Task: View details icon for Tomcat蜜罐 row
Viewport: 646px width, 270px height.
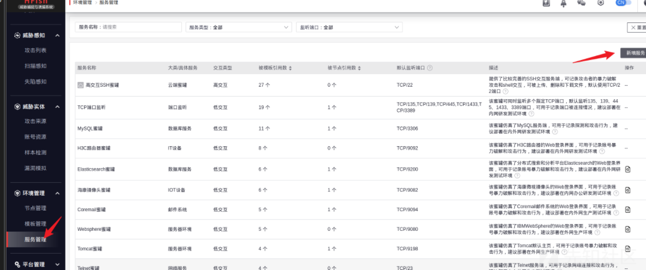Action: point(628,249)
